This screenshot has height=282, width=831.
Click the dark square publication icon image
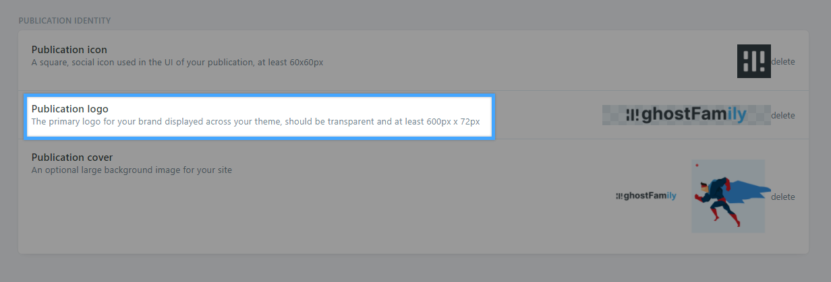754,61
